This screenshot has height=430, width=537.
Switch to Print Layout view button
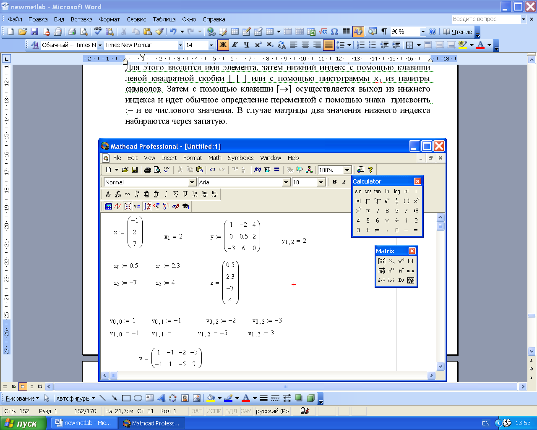pyautogui.click(x=23, y=386)
